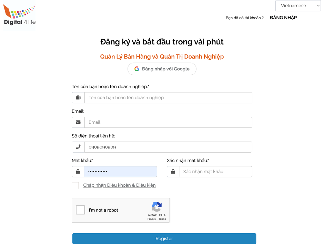Click the padlock icon beside Mật khẩu field
The image size is (324, 246).
tap(78, 172)
